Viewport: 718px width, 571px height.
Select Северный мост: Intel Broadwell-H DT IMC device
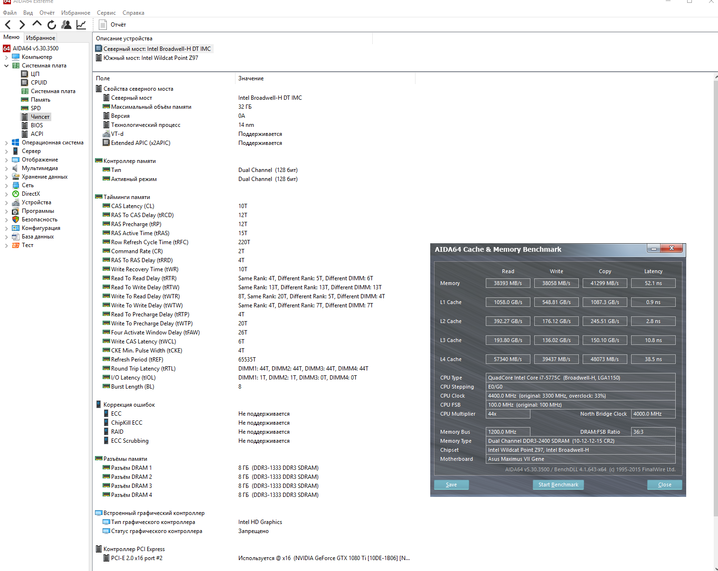pos(154,49)
